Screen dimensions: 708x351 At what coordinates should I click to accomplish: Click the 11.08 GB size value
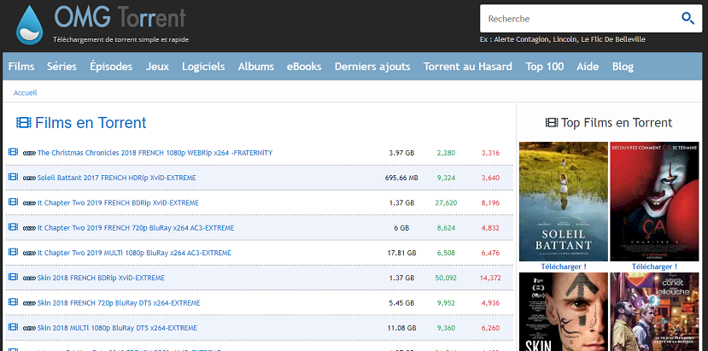[401, 327]
